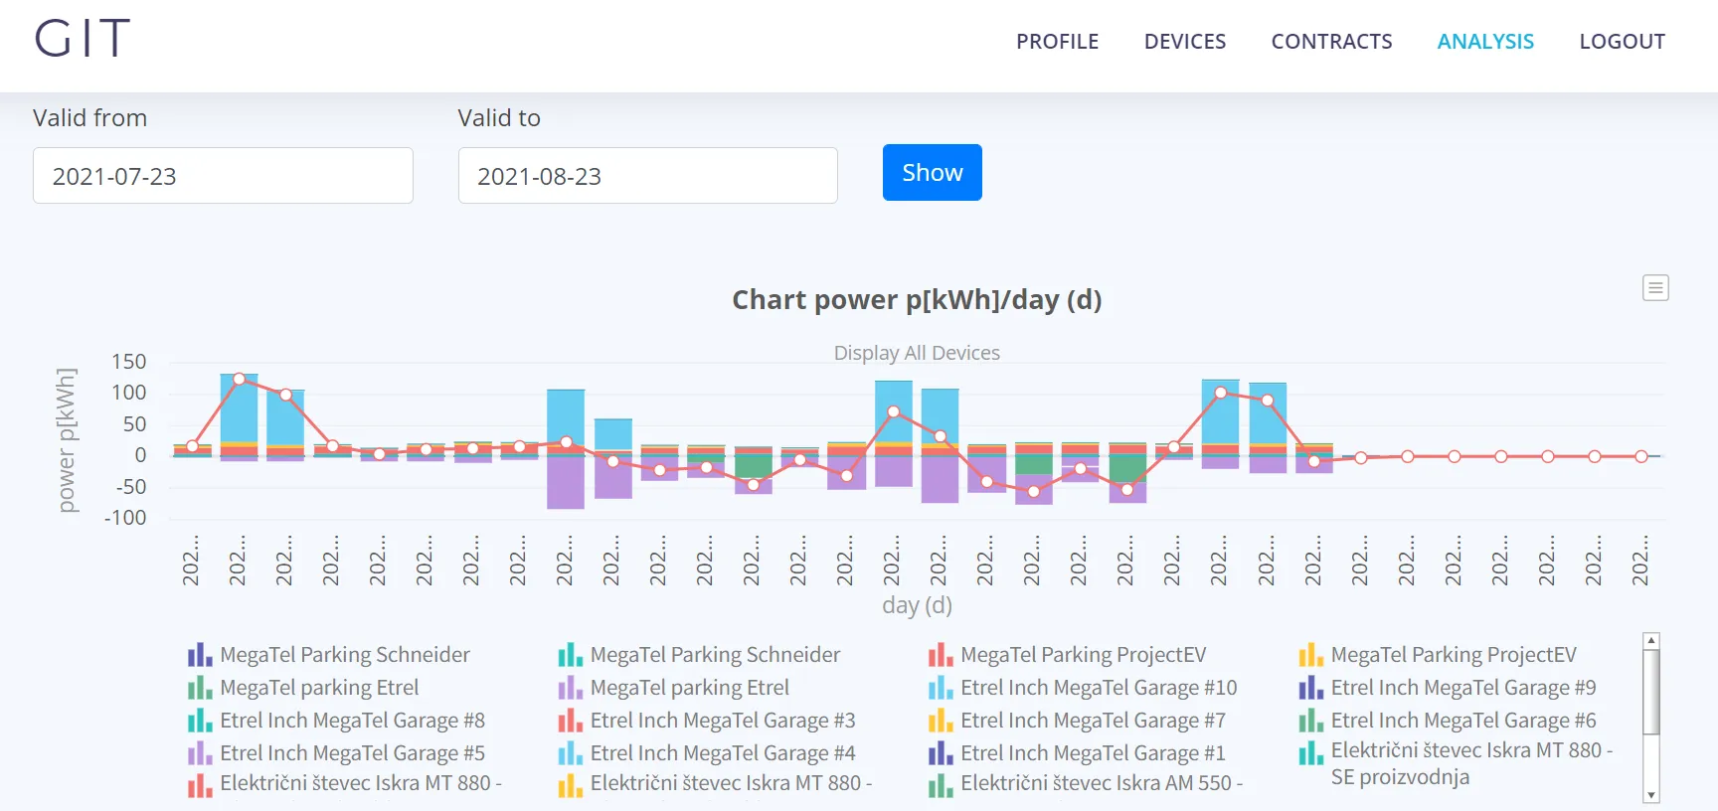Toggle Etrel Inch MegaTel Garage #1 series

click(x=1092, y=753)
